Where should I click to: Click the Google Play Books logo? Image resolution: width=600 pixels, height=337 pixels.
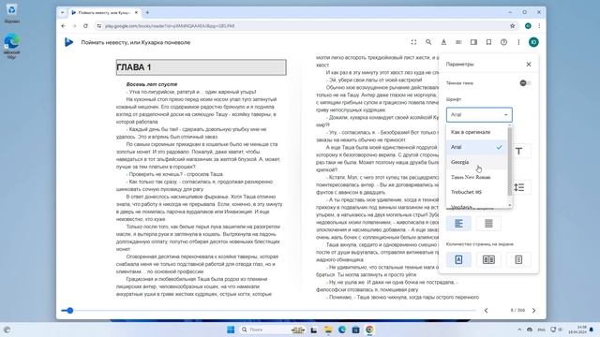68,42
